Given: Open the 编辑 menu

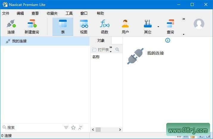Looking at the screenshot, I should point(20,13).
